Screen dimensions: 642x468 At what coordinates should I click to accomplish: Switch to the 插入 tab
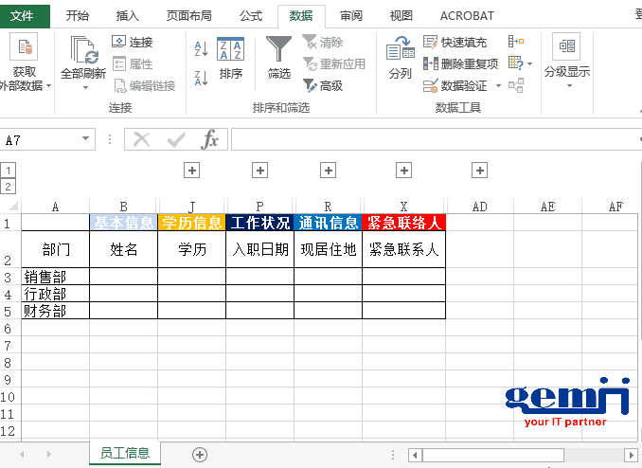(x=127, y=16)
